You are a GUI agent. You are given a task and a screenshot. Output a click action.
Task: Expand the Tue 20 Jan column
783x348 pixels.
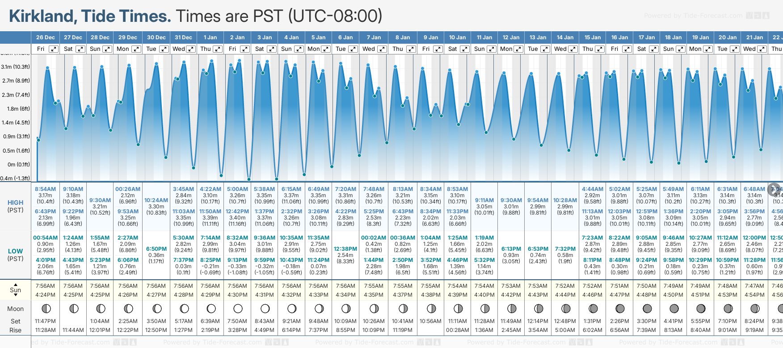[x=735, y=49]
